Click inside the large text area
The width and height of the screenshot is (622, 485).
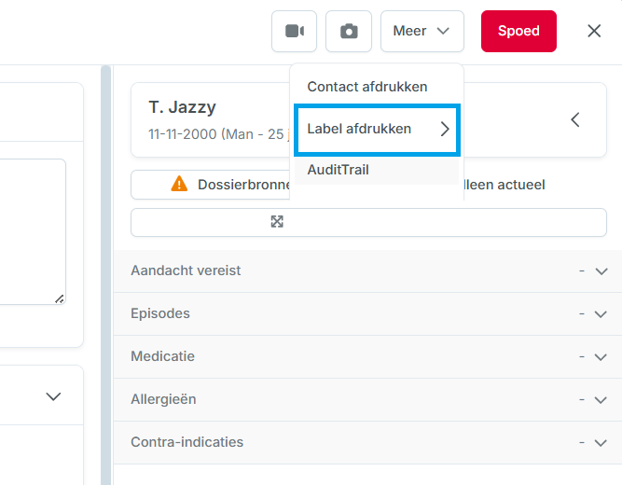[x=32, y=232]
